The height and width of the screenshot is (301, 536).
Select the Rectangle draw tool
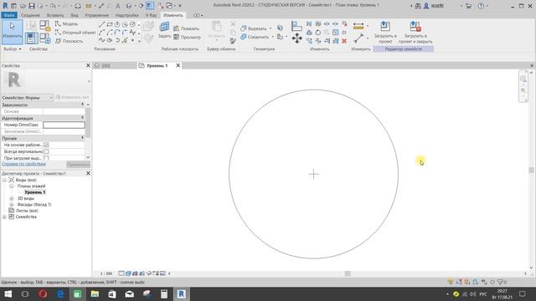pyautogui.click(x=110, y=24)
